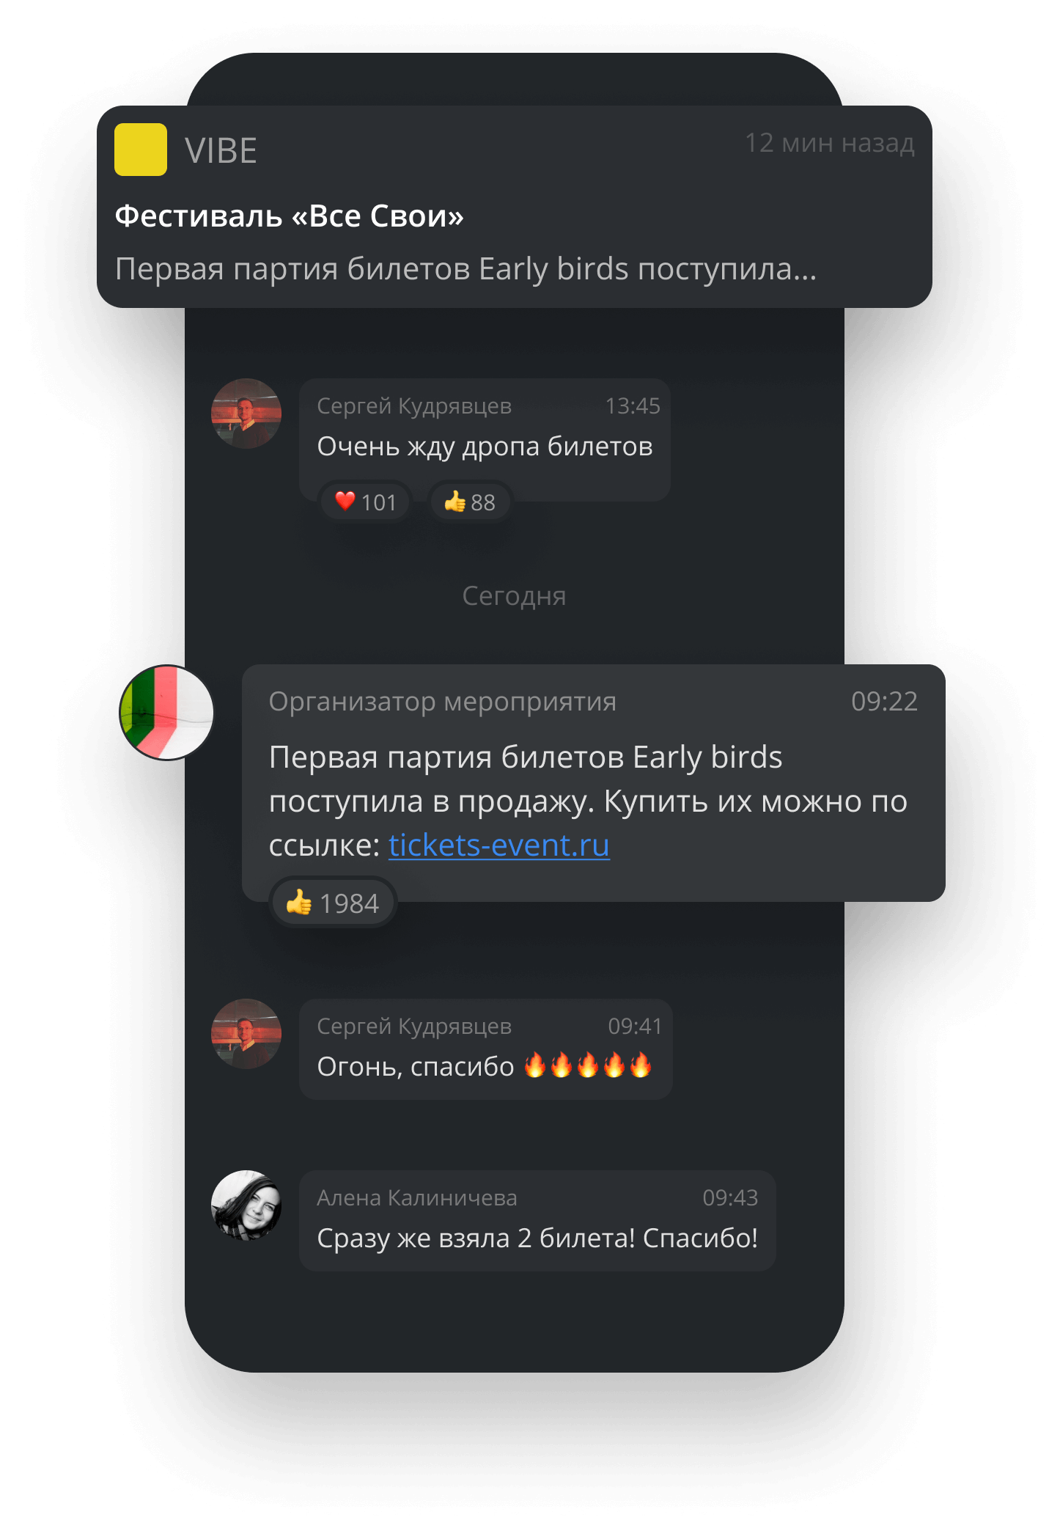This screenshot has height=1531, width=1060.
Task: Open the tickets-event.ru link
Action: (498, 845)
